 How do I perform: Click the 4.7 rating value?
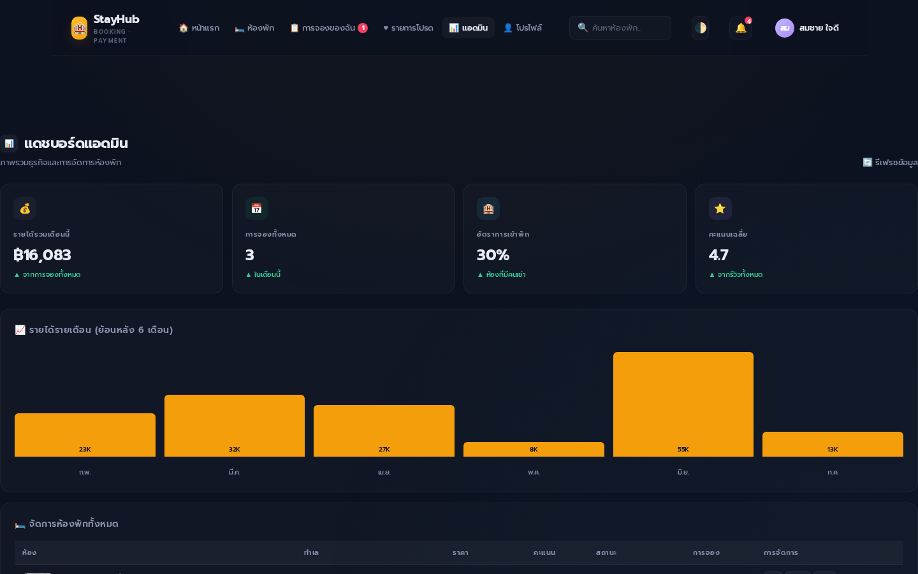tap(718, 255)
